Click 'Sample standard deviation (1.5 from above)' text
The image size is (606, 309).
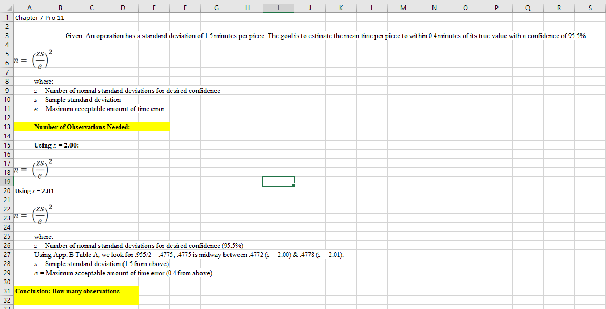coord(102,264)
